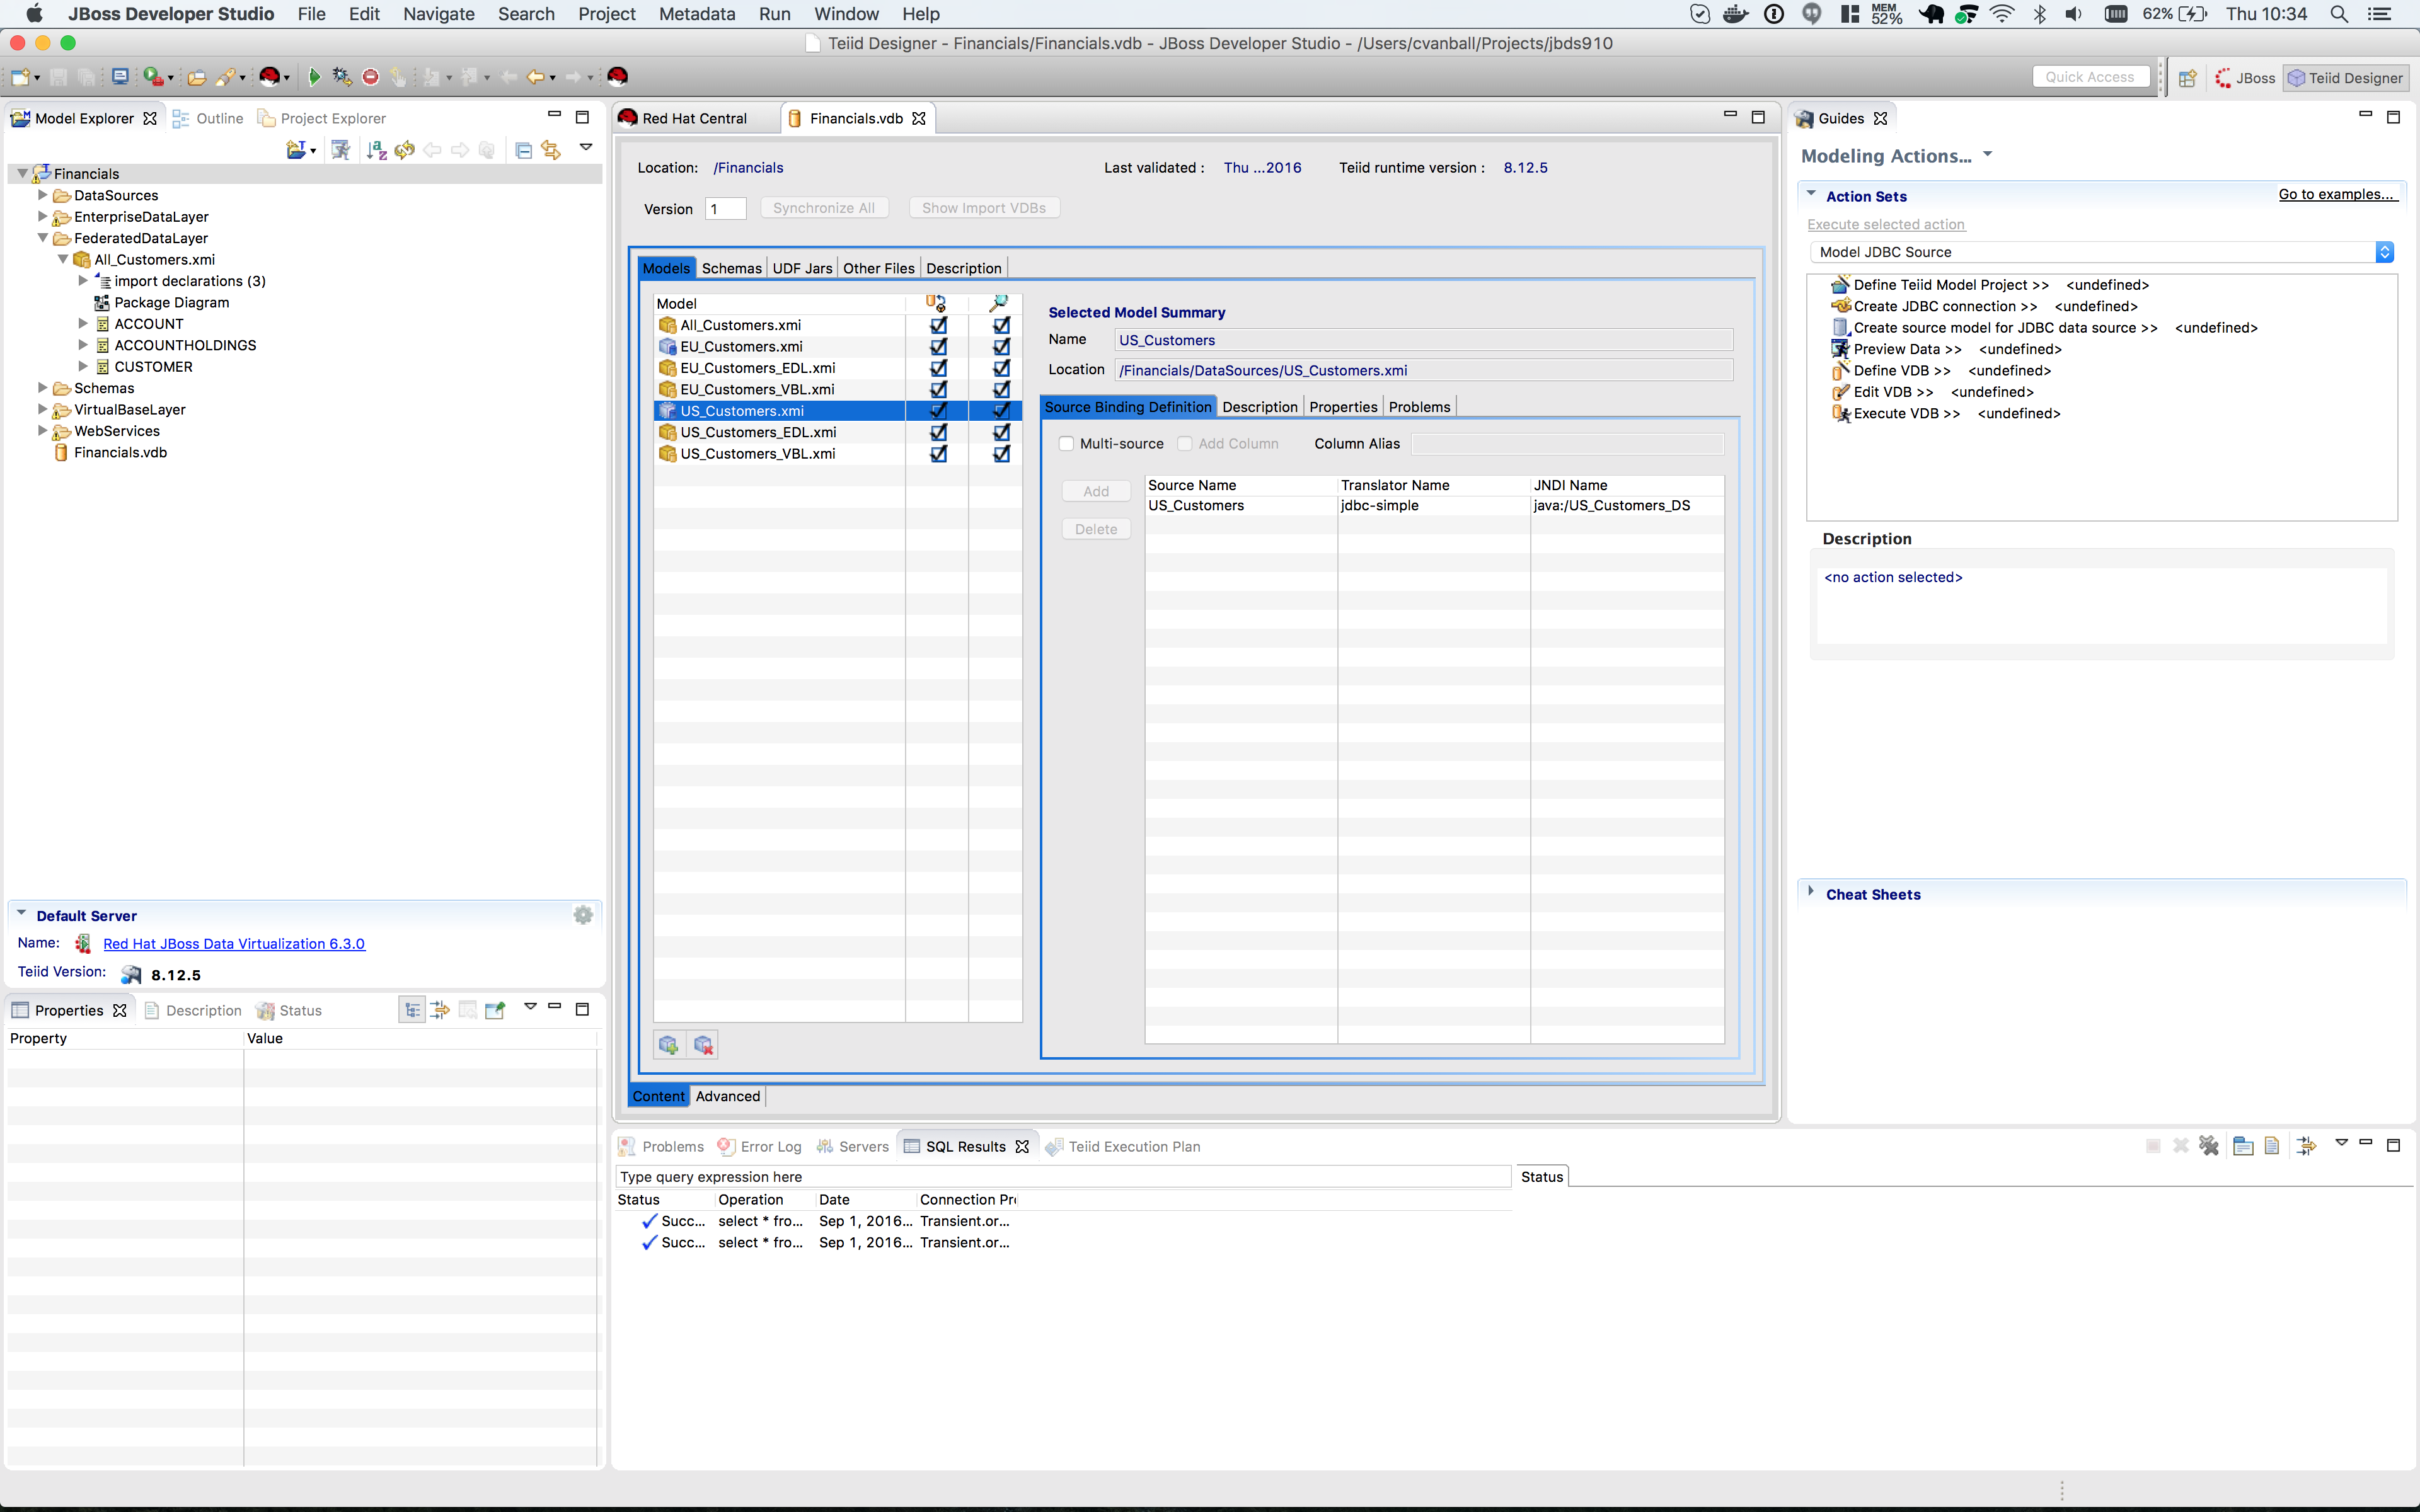Refresh the Model Explorer tree
Viewport: 2420px width, 1512px height.
(404, 150)
